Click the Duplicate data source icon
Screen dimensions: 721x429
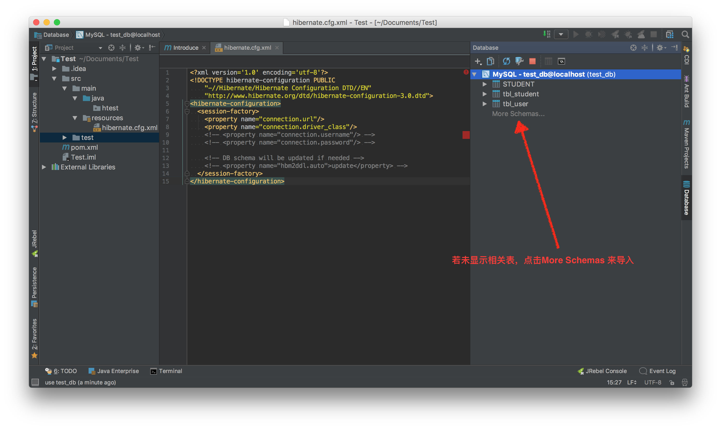491,61
